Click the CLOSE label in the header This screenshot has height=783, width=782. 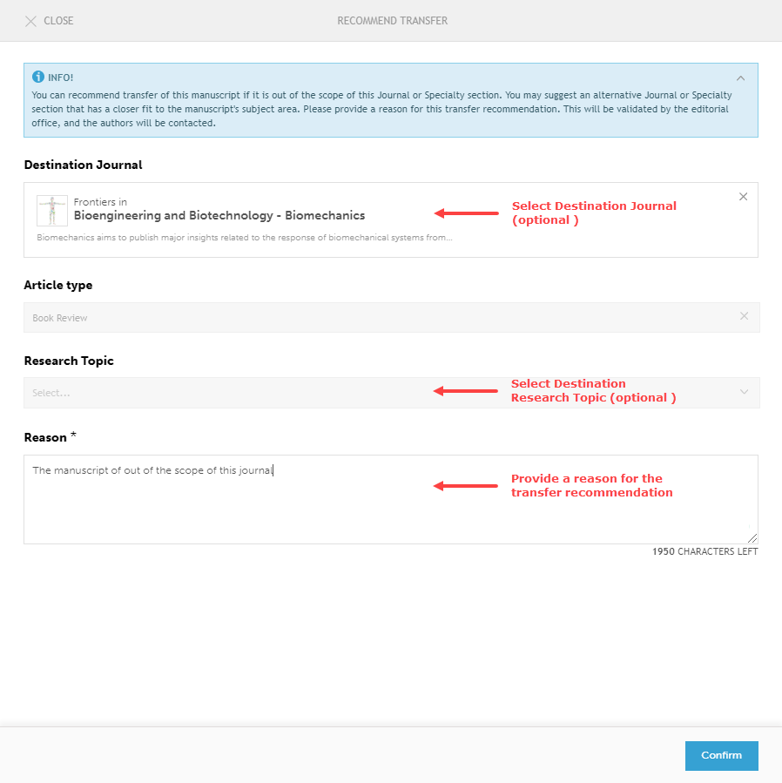click(57, 21)
